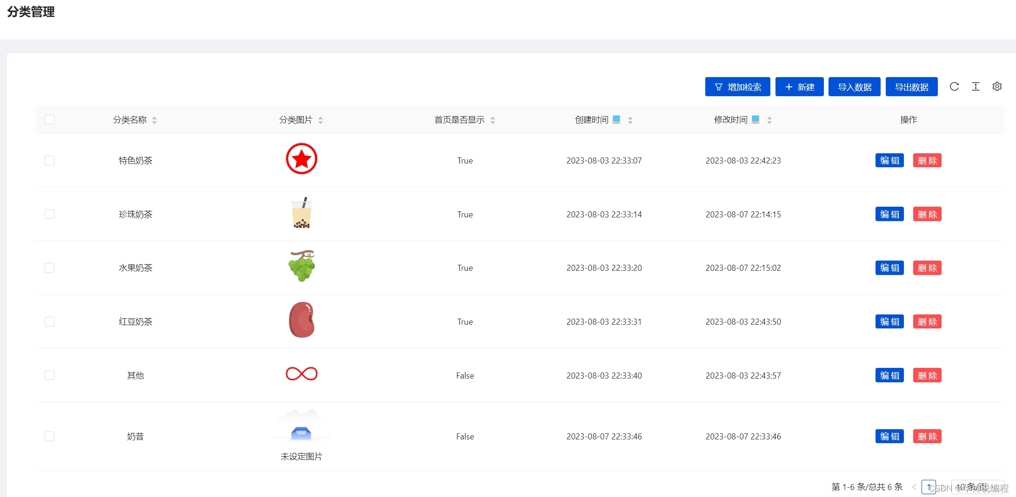Delete the 特色奶茶 category
The width and height of the screenshot is (1016, 497).
[x=927, y=160]
